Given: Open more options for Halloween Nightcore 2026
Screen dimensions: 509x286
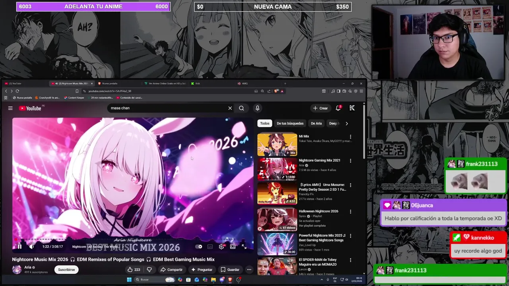Looking at the screenshot, I should pyautogui.click(x=350, y=212).
